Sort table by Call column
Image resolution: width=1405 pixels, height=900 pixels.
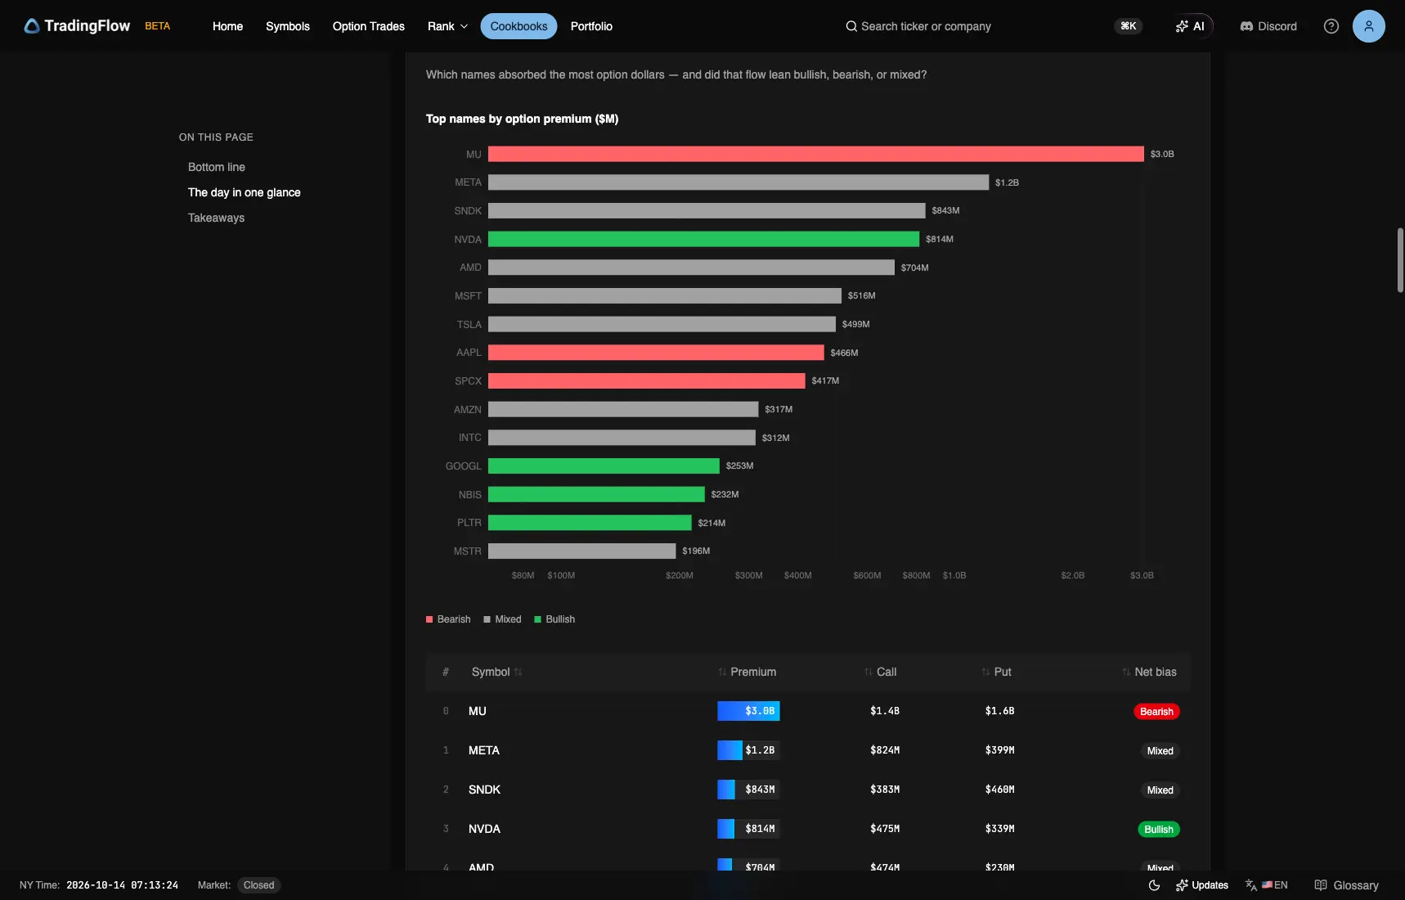[880, 672]
